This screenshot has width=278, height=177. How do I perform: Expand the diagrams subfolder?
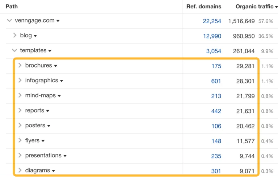(20, 170)
